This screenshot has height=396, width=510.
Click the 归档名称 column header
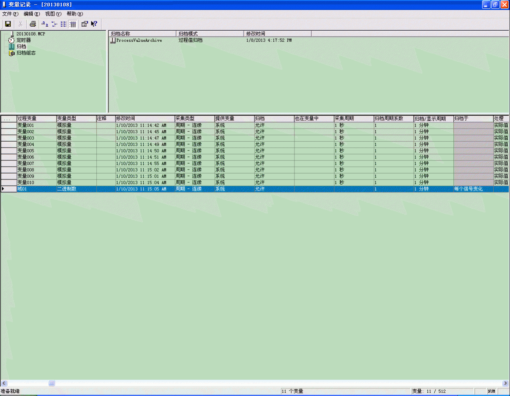coord(142,33)
